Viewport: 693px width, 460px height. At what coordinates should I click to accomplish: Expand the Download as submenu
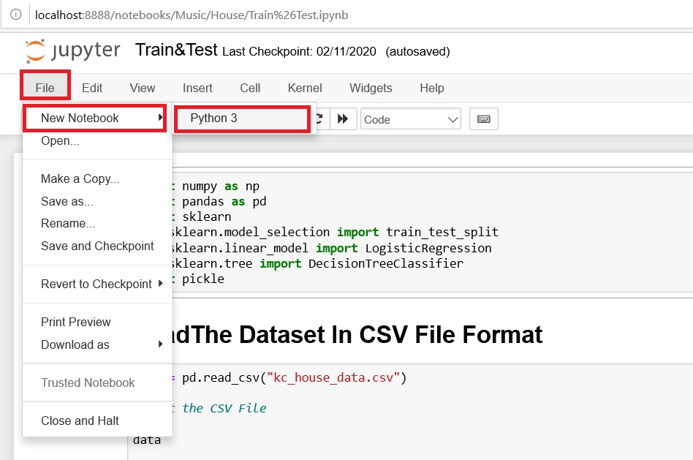tap(75, 344)
